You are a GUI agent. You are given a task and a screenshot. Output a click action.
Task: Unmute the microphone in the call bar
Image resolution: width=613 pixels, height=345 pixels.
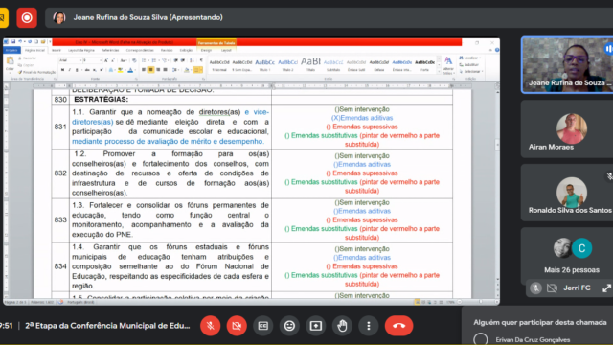coord(211,326)
